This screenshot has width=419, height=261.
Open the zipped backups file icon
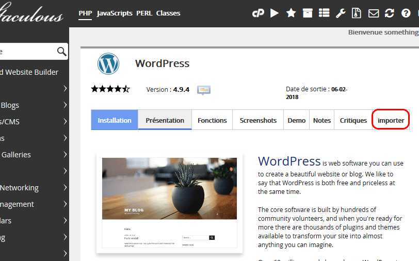tap(357, 13)
